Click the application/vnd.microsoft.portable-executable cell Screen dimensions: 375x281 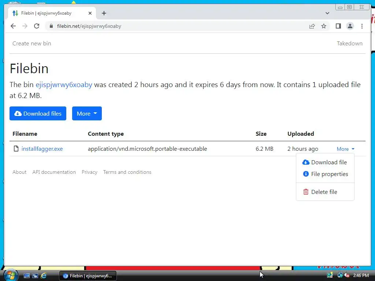point(147,149)
